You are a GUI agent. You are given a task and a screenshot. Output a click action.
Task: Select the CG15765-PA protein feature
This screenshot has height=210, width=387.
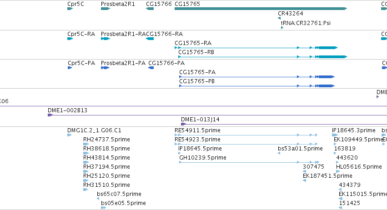click(x=257, y=77)
